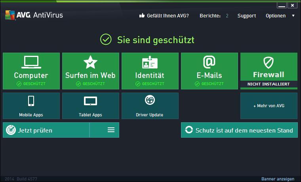Image resolution: width=301 pixels, height=182 pixels.
Task: Click the laptop icon in Computer tile
Action: [31, 62]
